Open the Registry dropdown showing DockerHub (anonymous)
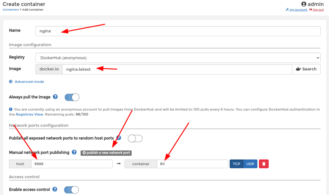This screenshot has height=195, width=329. coord(178,58)
